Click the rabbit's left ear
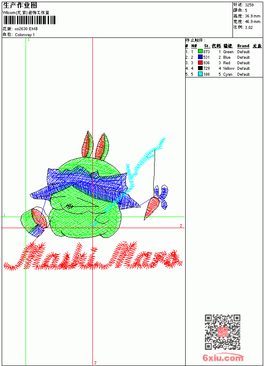 pyautogui.click(x=87, y=145)
